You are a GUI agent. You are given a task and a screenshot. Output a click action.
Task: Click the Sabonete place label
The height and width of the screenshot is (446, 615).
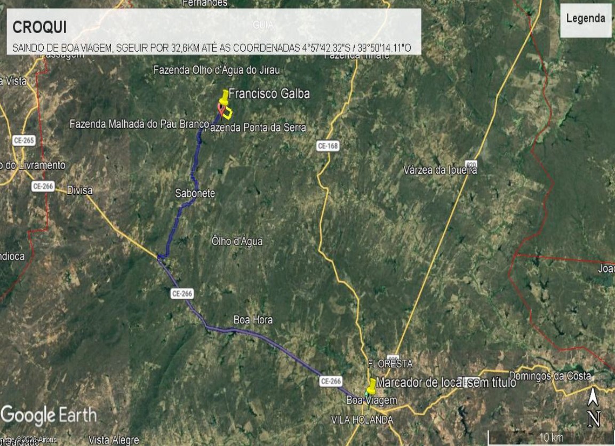coord(195,193)
